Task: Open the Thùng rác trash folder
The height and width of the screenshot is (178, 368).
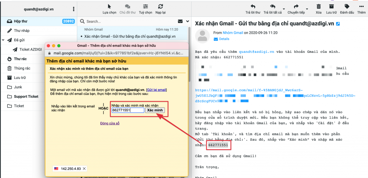Action: pyautogui.click(x=23, y=69)
